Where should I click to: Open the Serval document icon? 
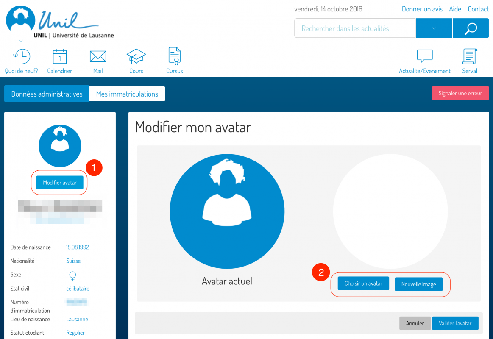point(470,56)
